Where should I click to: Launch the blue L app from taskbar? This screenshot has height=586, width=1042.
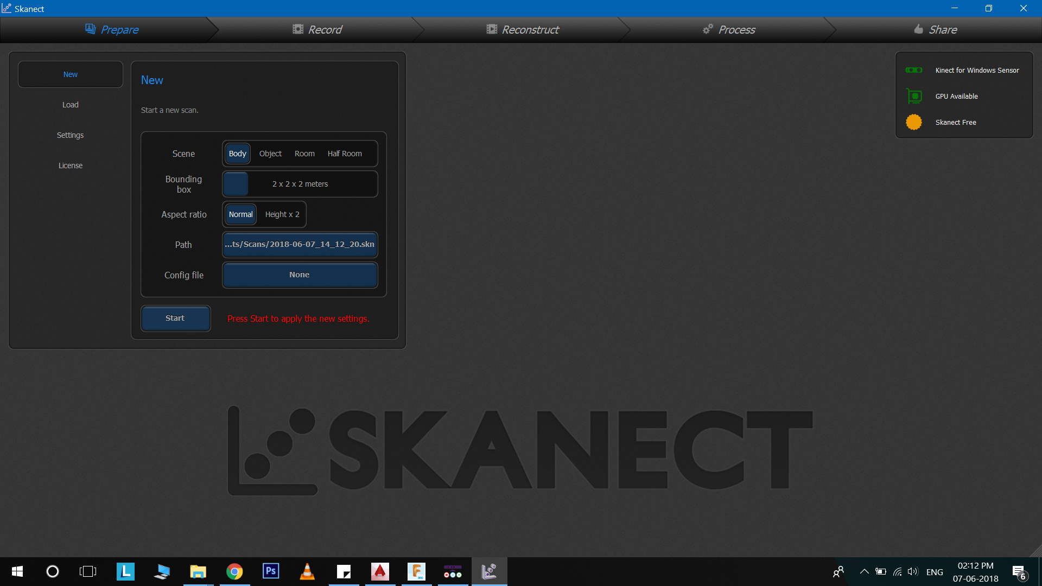pyautogui.click(x=125, y=571)
